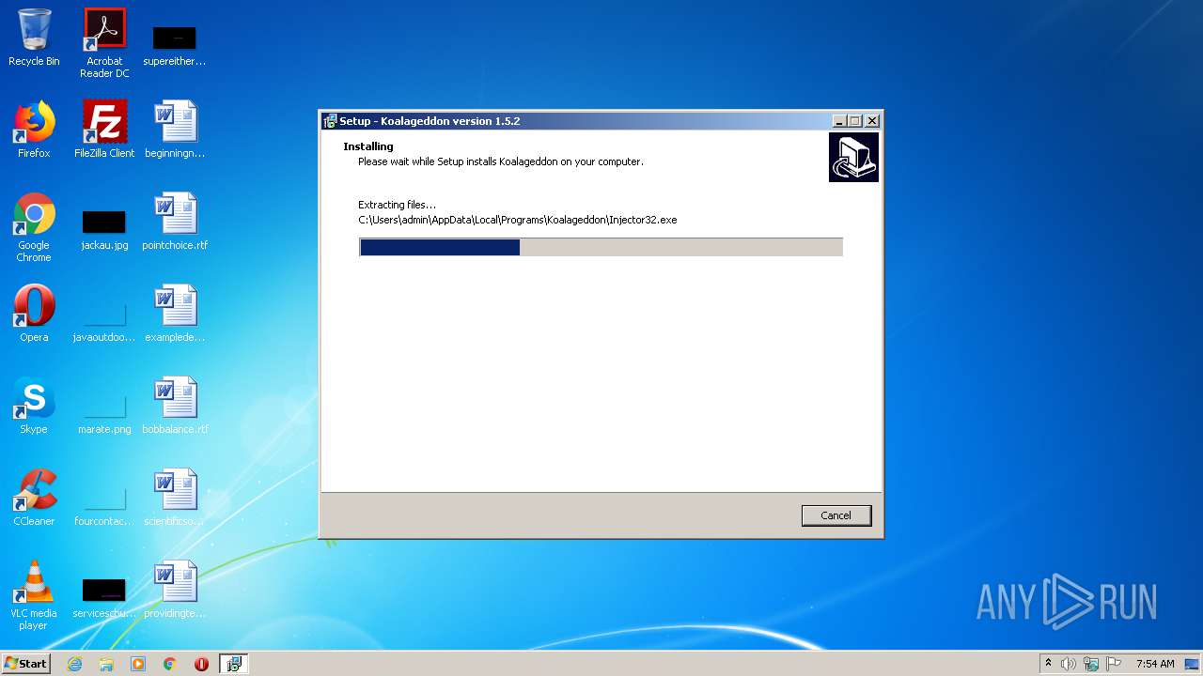This screenshot has width=1203, height=676.
Task: Open the network tray icon
Action: click(1091, 664)
